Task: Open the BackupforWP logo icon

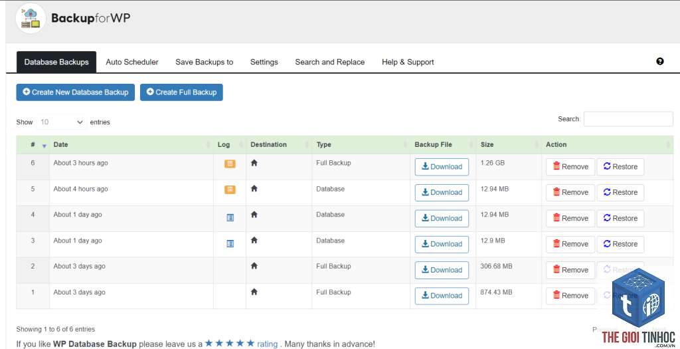Action: [31, 18]
